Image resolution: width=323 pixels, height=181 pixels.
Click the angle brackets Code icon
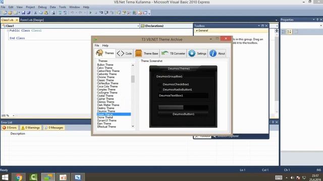(121, 53)
